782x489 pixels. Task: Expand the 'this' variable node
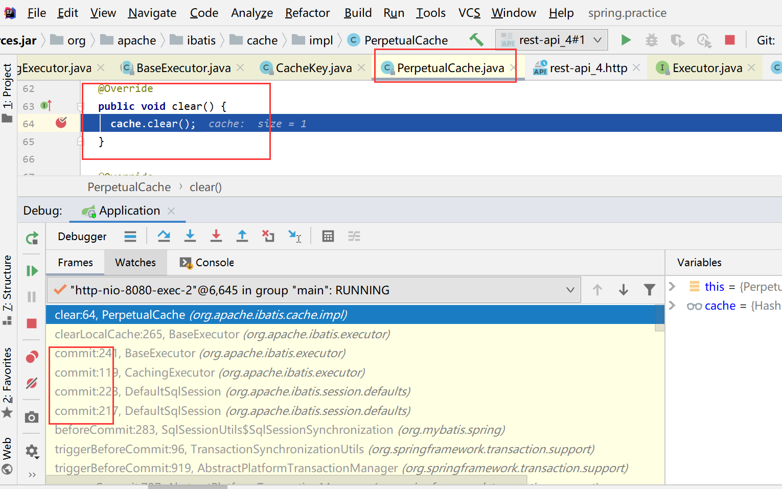click(x=672, y=286)
